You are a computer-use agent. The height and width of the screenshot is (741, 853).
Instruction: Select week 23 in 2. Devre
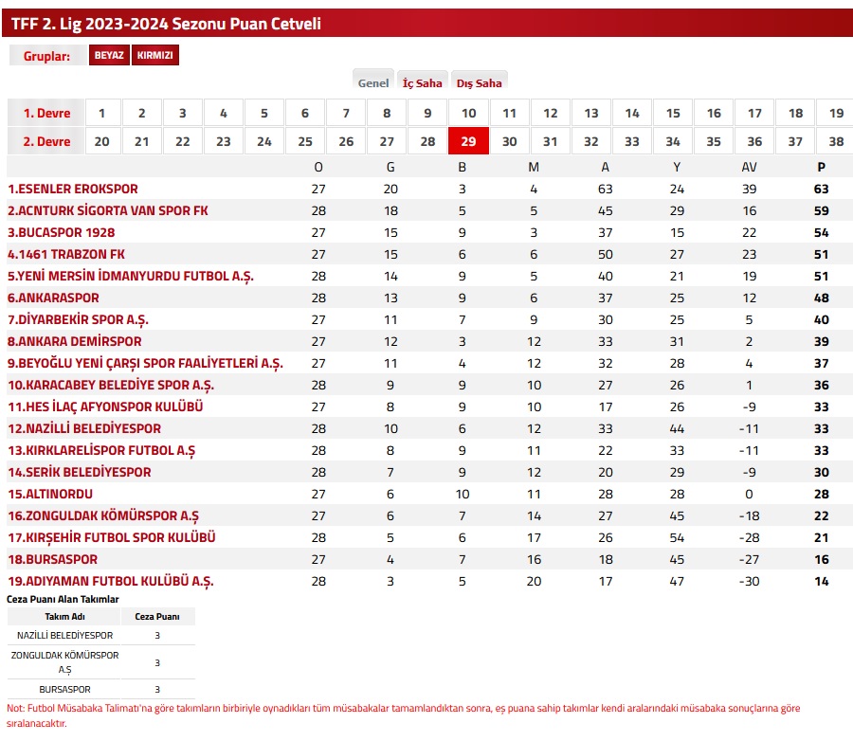click(224, 141)
